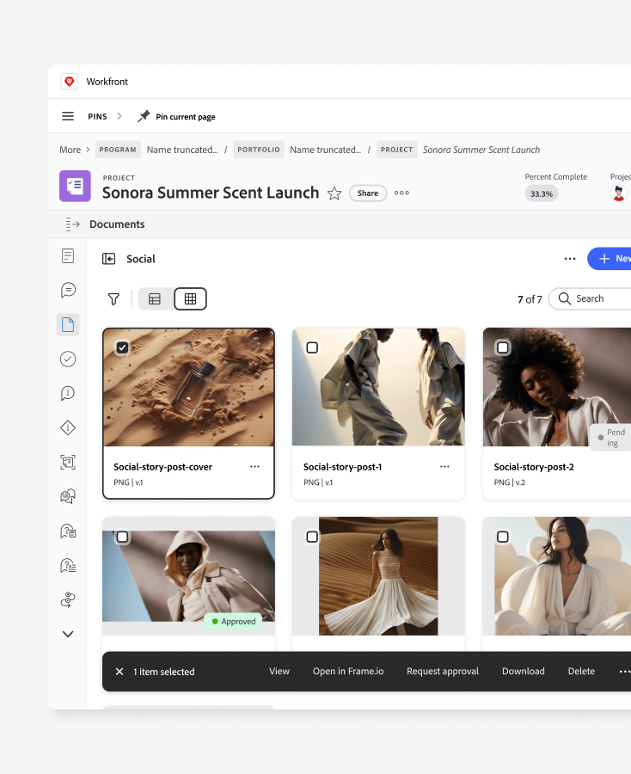Check the Social-story-post-2 checkbox

[503, 347]
